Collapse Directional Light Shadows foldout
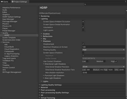The height and width of the screenshot is (99, 127). point(44,64)
